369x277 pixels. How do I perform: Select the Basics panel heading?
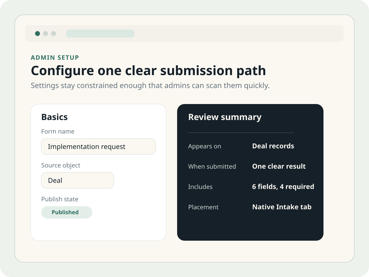pos(54,117)
